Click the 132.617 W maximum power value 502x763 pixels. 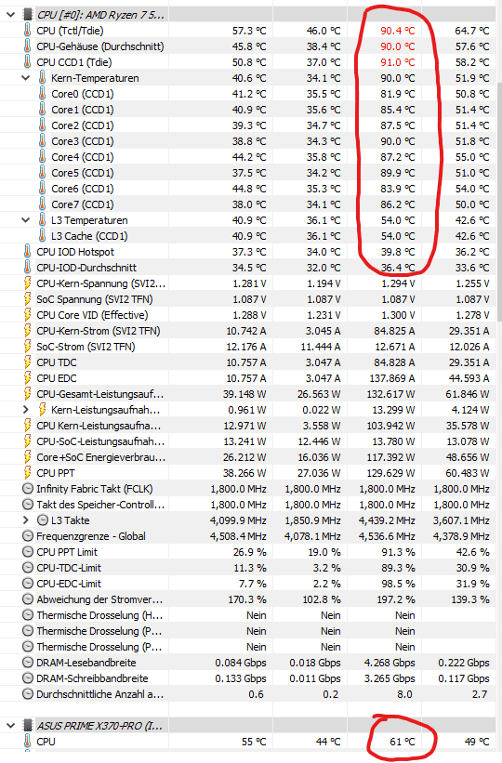coord(390,394)
